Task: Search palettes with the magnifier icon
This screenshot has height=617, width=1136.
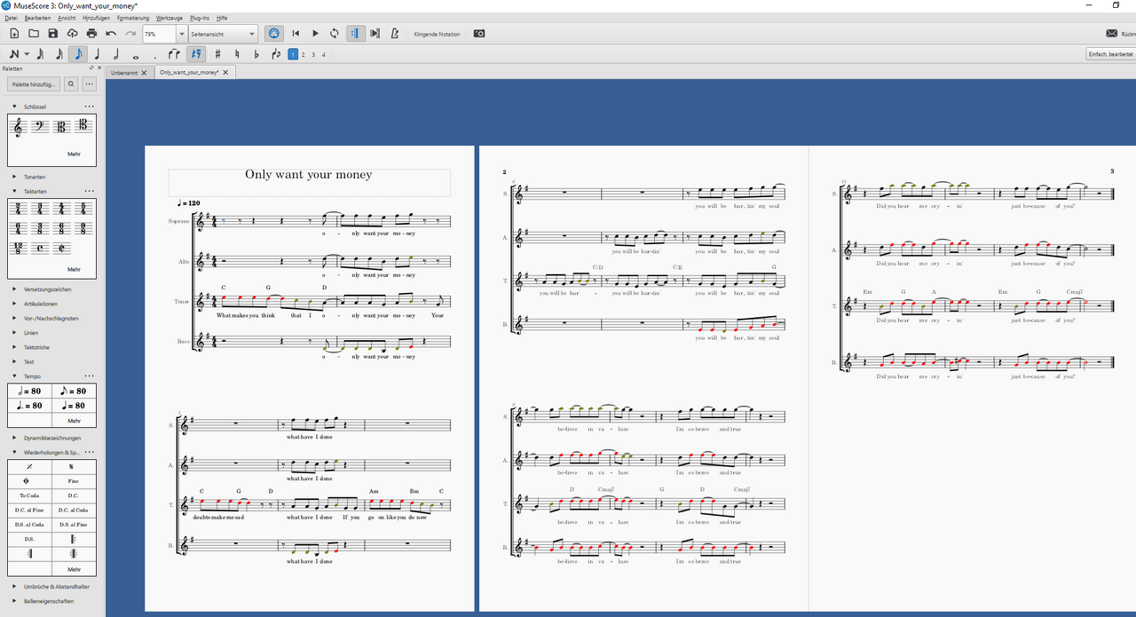Action: coord(71,84)
